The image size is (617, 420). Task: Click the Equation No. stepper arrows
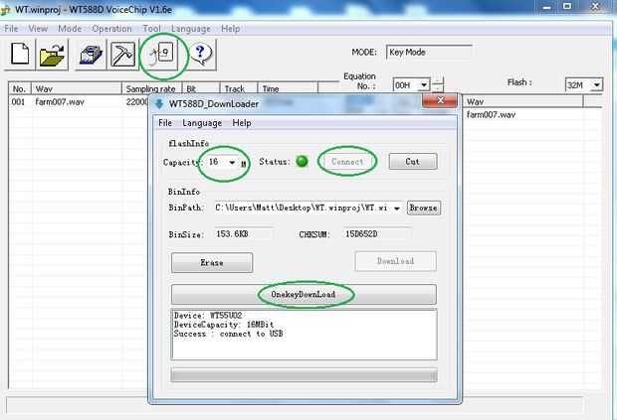(438, 84)
